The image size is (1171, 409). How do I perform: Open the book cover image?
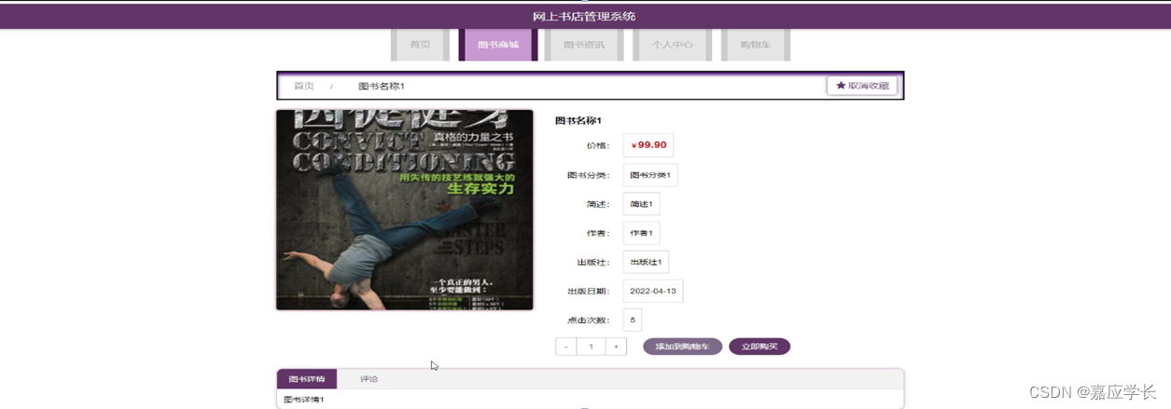404,210
